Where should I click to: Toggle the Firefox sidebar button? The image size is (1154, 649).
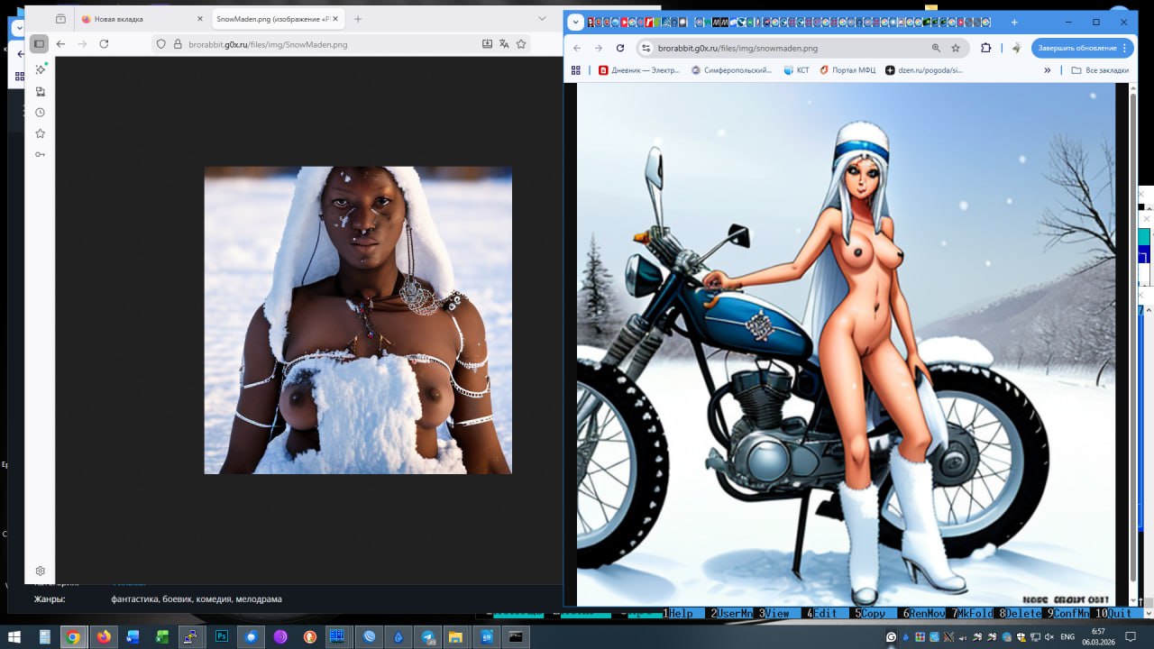pyautogui.click(x=39, y=44)
